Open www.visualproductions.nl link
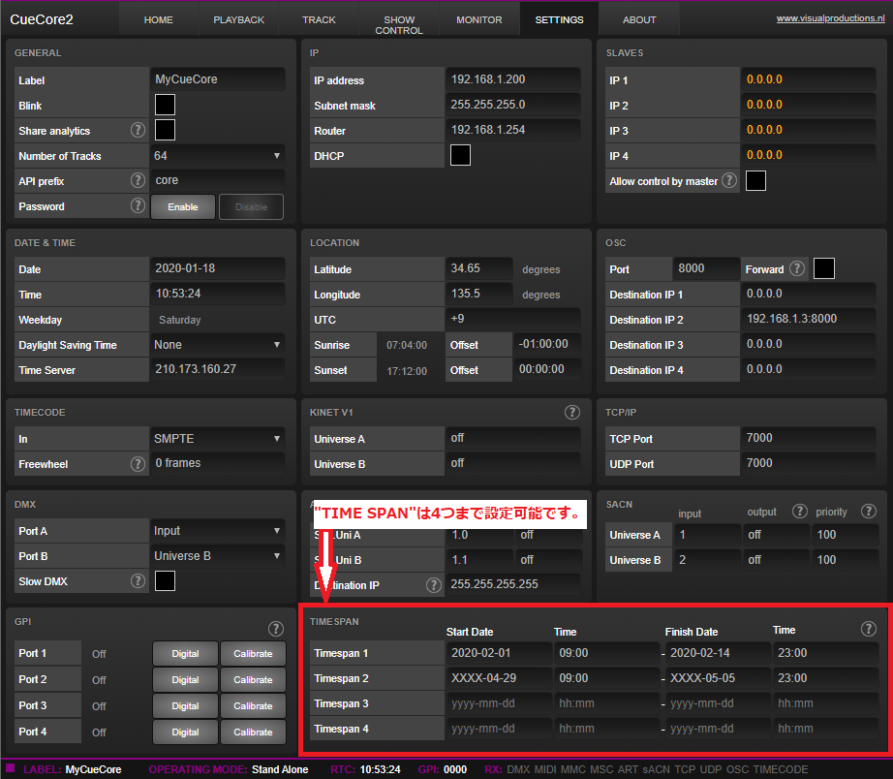893x779 pixels. (x=830, y=18)
